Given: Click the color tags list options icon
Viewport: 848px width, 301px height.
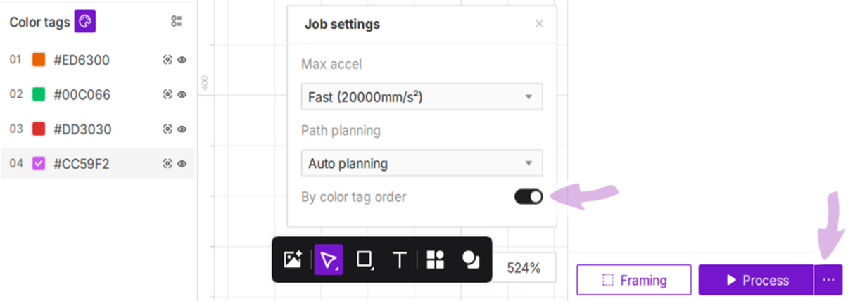Looking at the screenshot, I should [x=177, y=22].
